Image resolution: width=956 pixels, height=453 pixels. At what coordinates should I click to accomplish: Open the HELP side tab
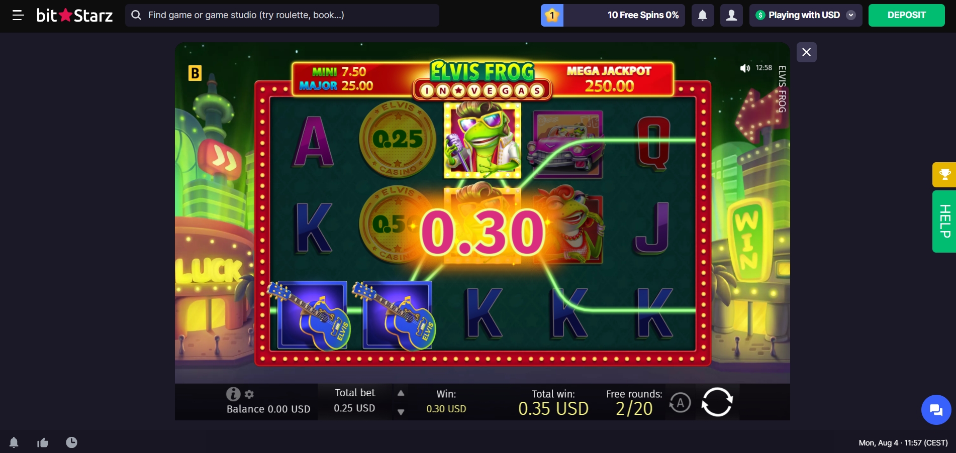click(944, 221)
